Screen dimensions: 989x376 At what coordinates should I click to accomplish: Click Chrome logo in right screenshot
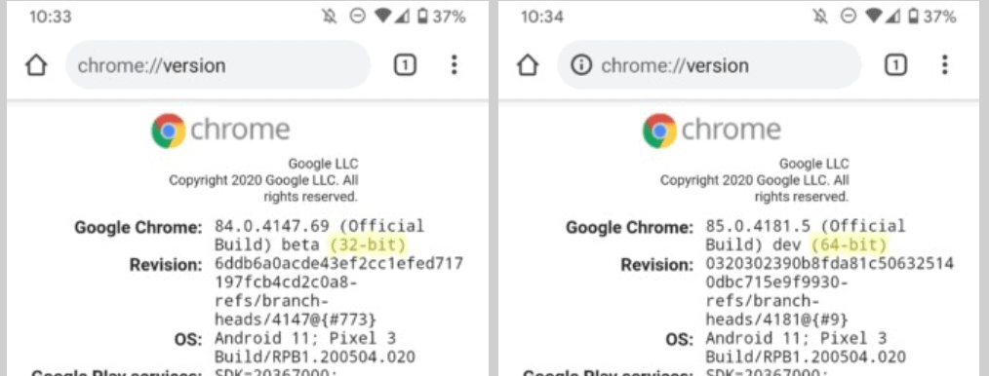point(659,131)
